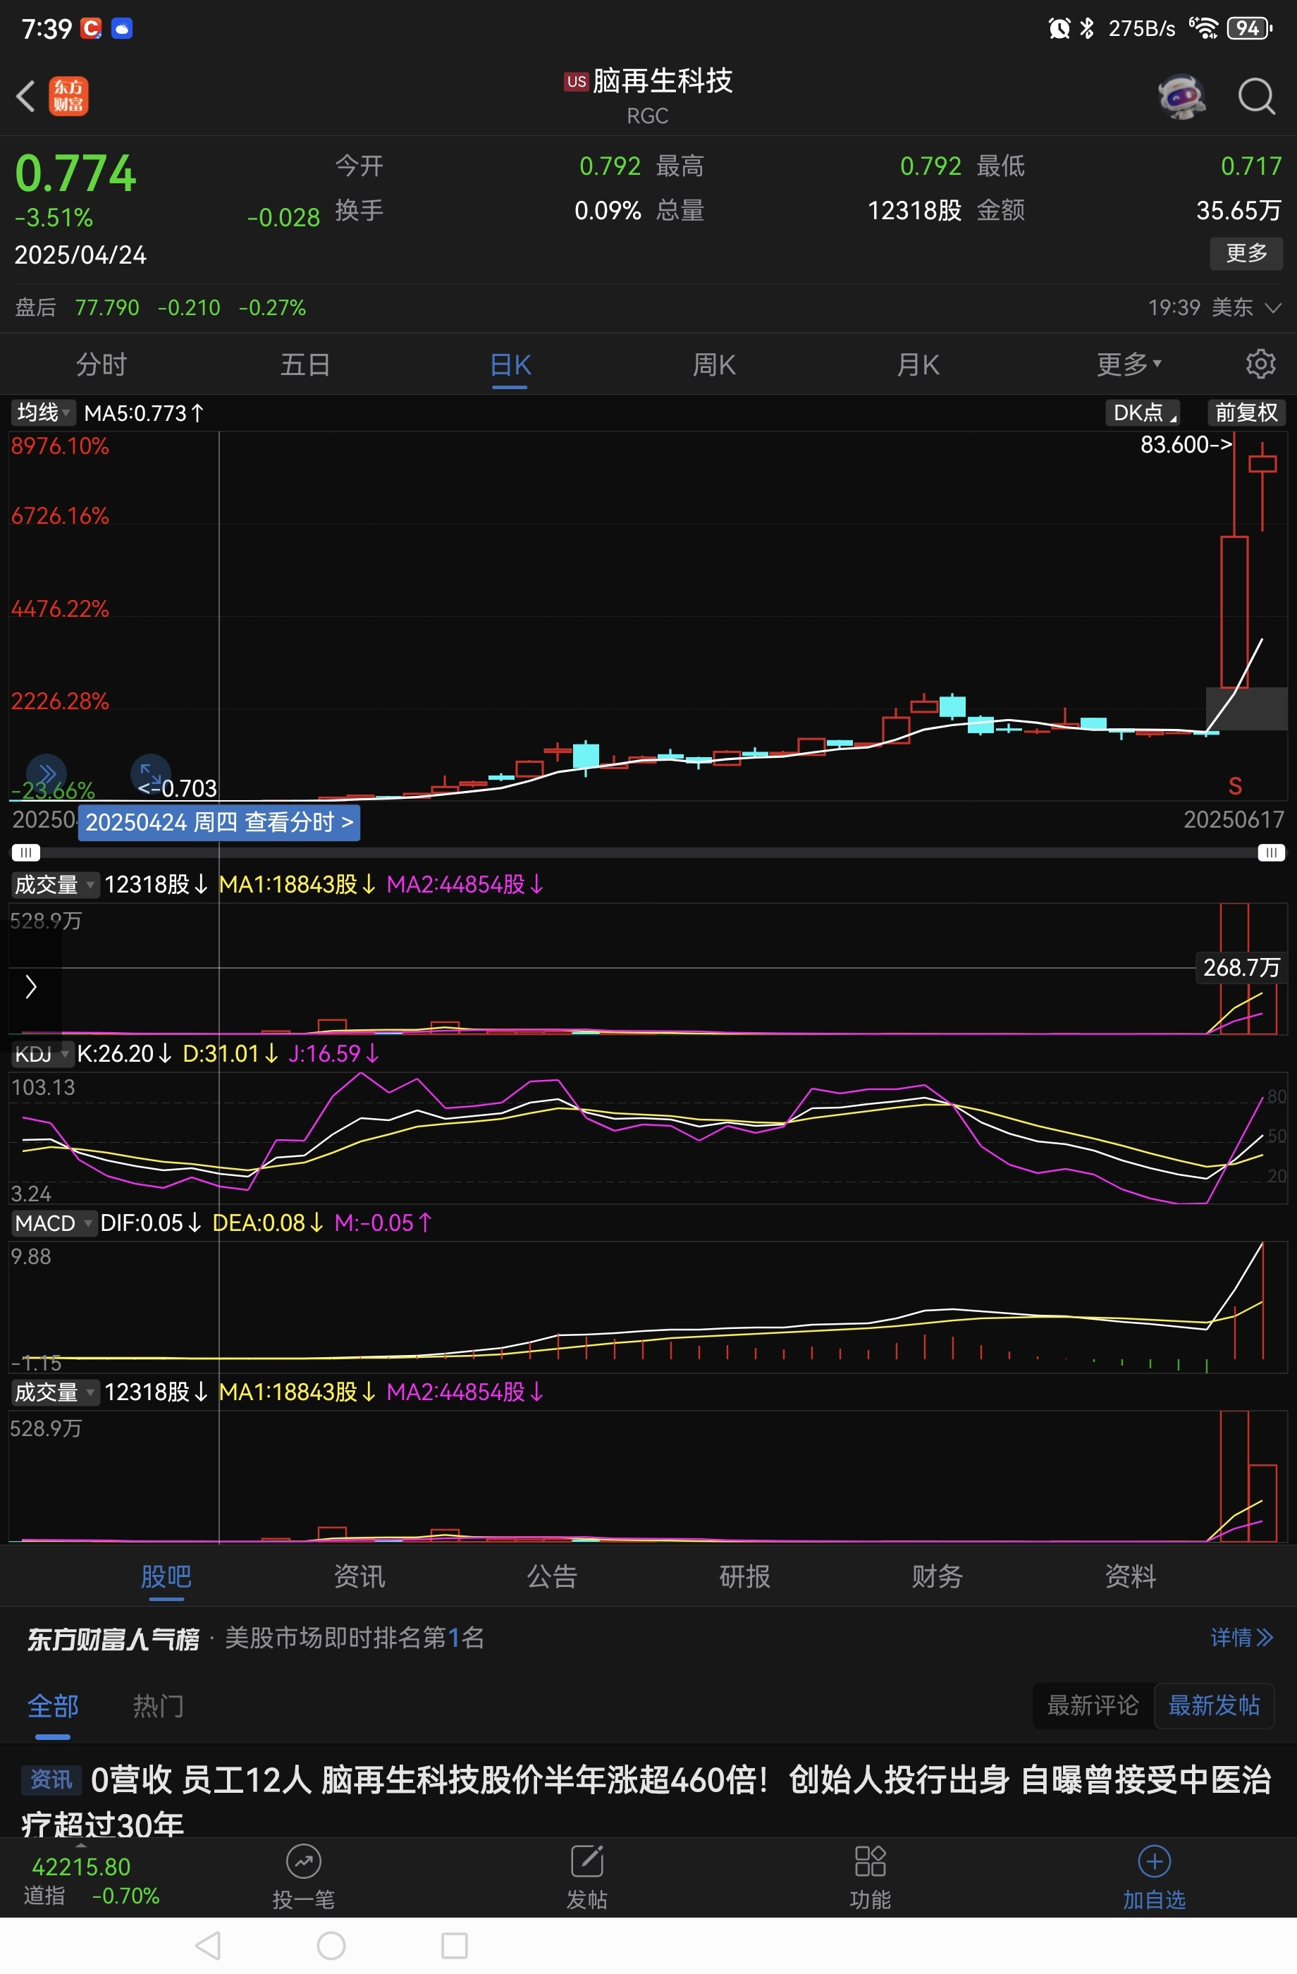Go back with the top-left arrow
The height and width of the screenshot is (1974, 1297).
point(25,96)
